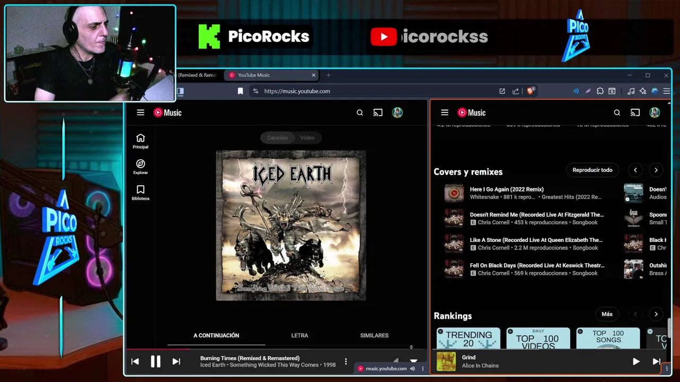Screen dimensions: 680x382
Task: Open the Daily Top 100 Videos card
Action: tap(538, 338)
